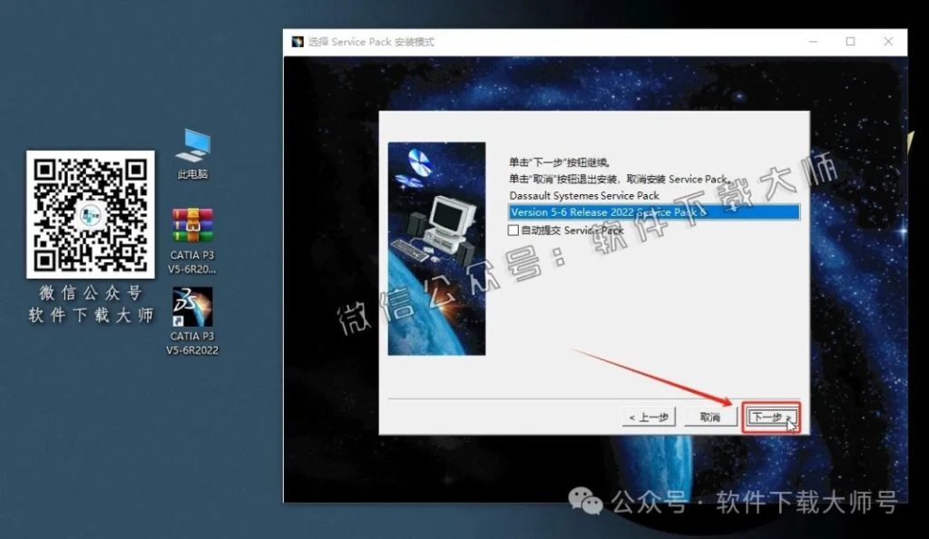Cancel installation with the 取消 button
Image resolution: width=929 pixels, height=539 pixels.
(710, 417)
